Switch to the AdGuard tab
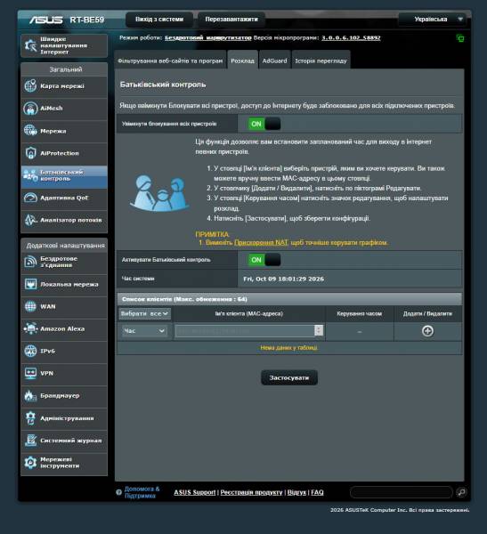 tap(274, 61)
